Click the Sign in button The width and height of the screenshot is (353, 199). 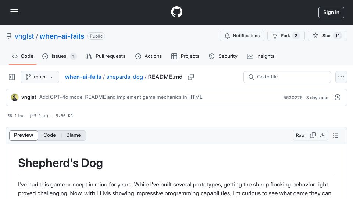(x=331, y=13)
